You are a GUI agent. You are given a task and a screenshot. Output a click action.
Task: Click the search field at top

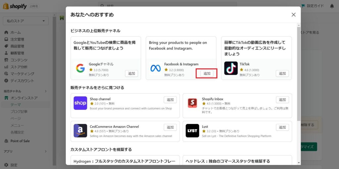(168, 5)
